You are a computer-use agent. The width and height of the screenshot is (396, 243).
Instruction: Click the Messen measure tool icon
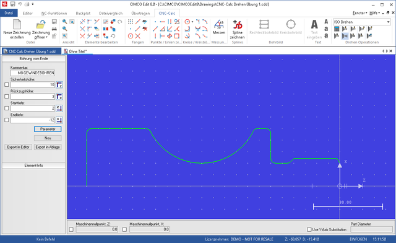(x=218, y=25)
